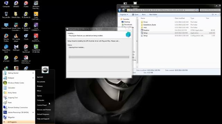Select the FL Studio 11 (64bit) shortcut
222x124 pixels.
[26, 27]
